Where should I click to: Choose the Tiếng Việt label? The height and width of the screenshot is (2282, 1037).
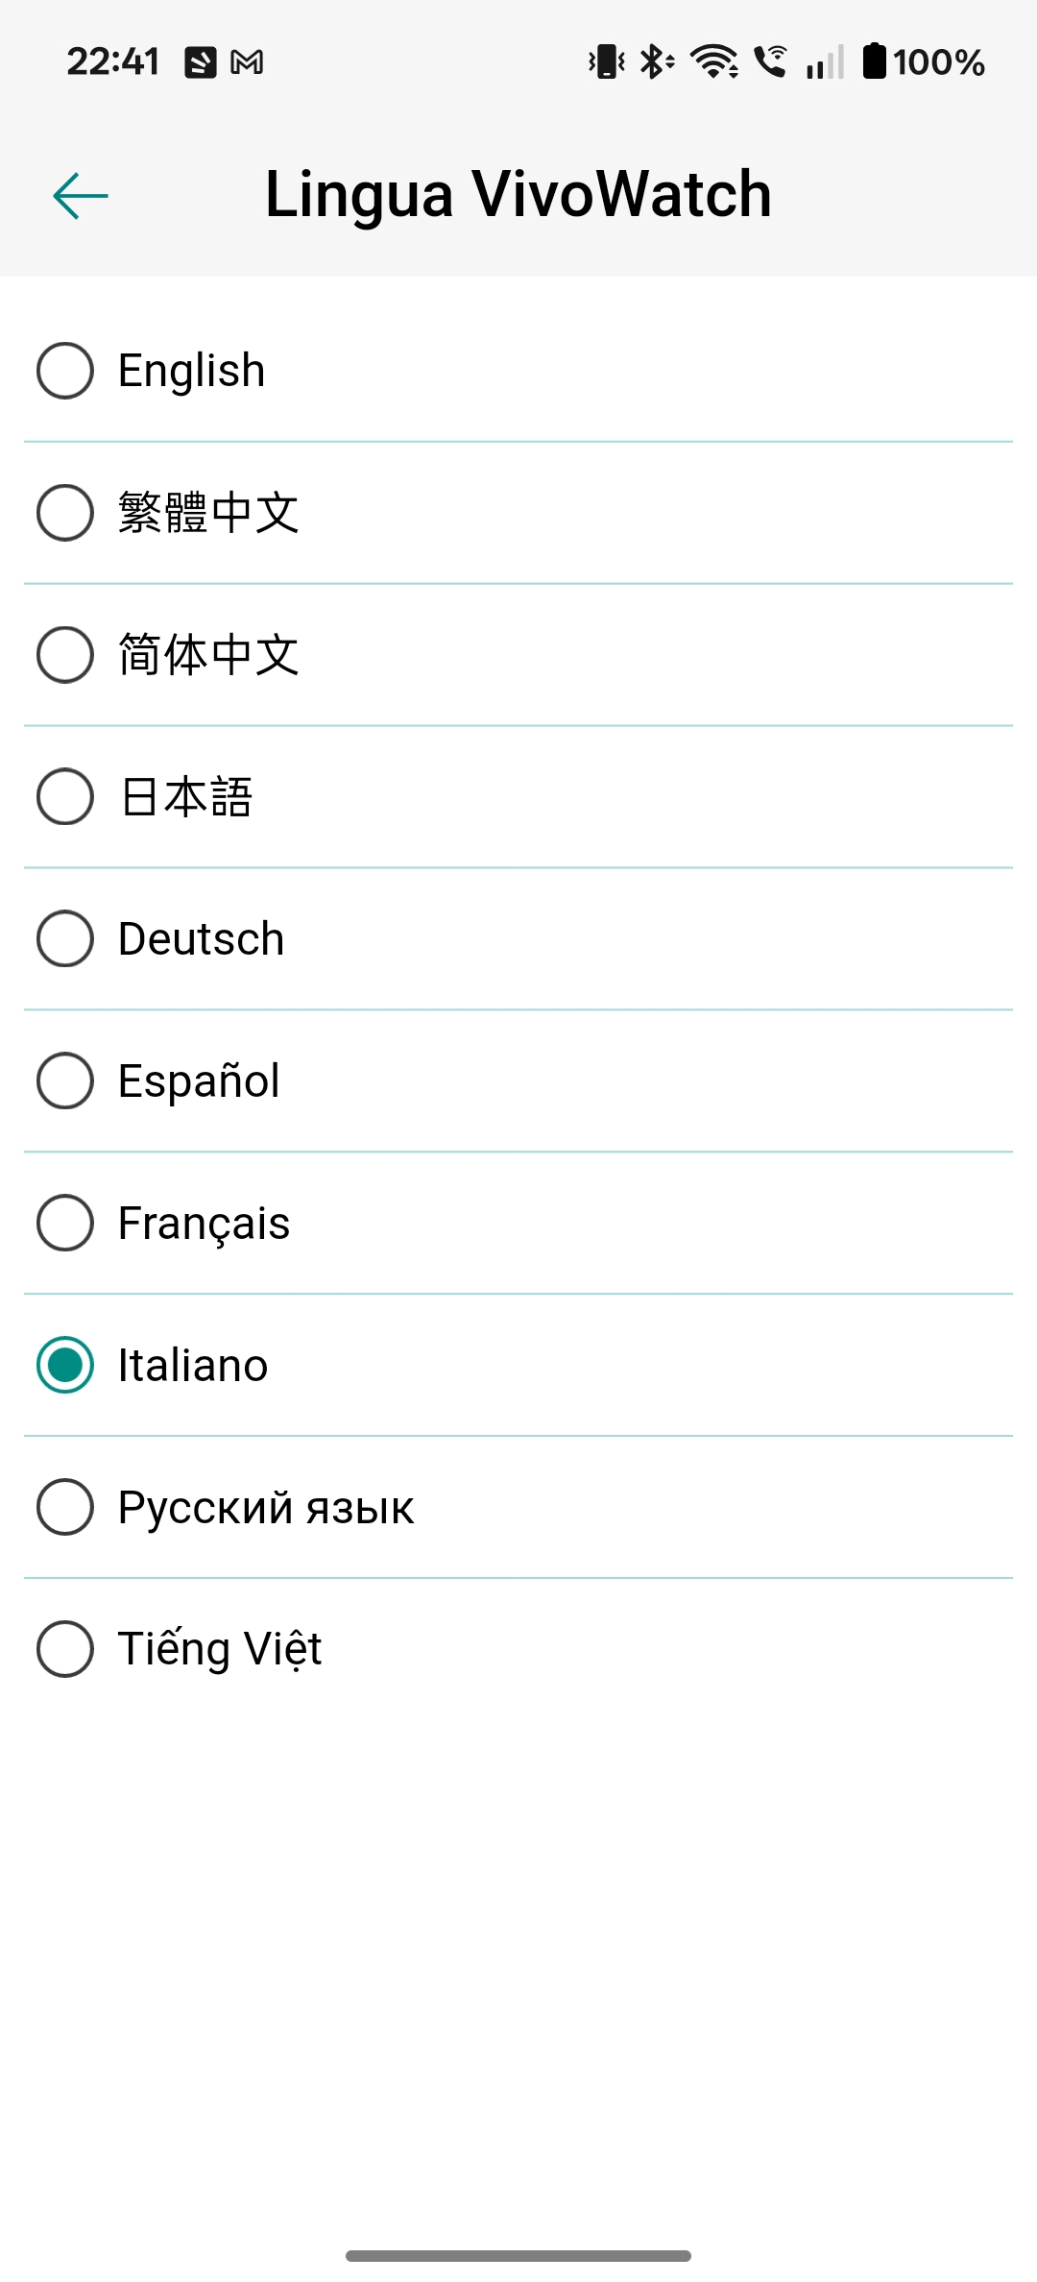click(220, 1649)
